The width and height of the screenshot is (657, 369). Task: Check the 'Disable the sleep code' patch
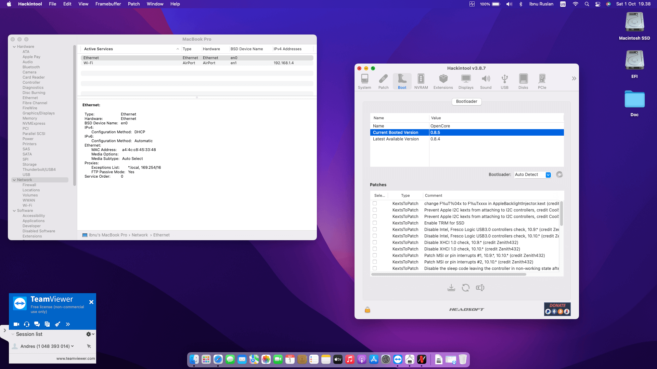click(x=375, y=269)
